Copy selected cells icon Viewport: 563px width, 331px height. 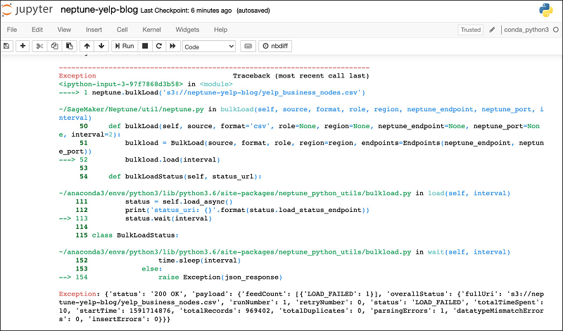[54, 46]
